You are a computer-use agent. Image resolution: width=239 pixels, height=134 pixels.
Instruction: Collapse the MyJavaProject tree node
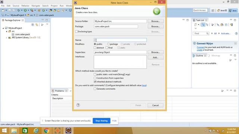(3, 28)
